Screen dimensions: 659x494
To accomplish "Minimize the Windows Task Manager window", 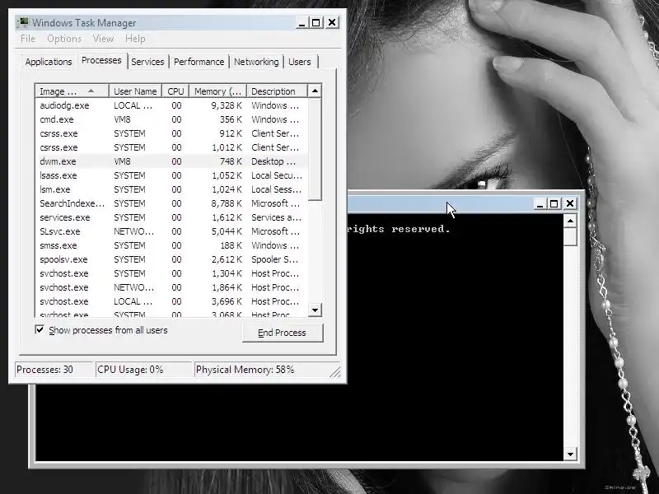I will click(301, 23).
